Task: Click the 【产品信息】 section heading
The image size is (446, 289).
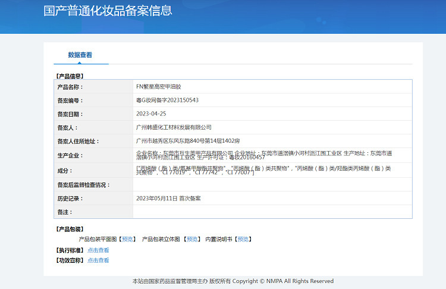Action: coord(70,76)
